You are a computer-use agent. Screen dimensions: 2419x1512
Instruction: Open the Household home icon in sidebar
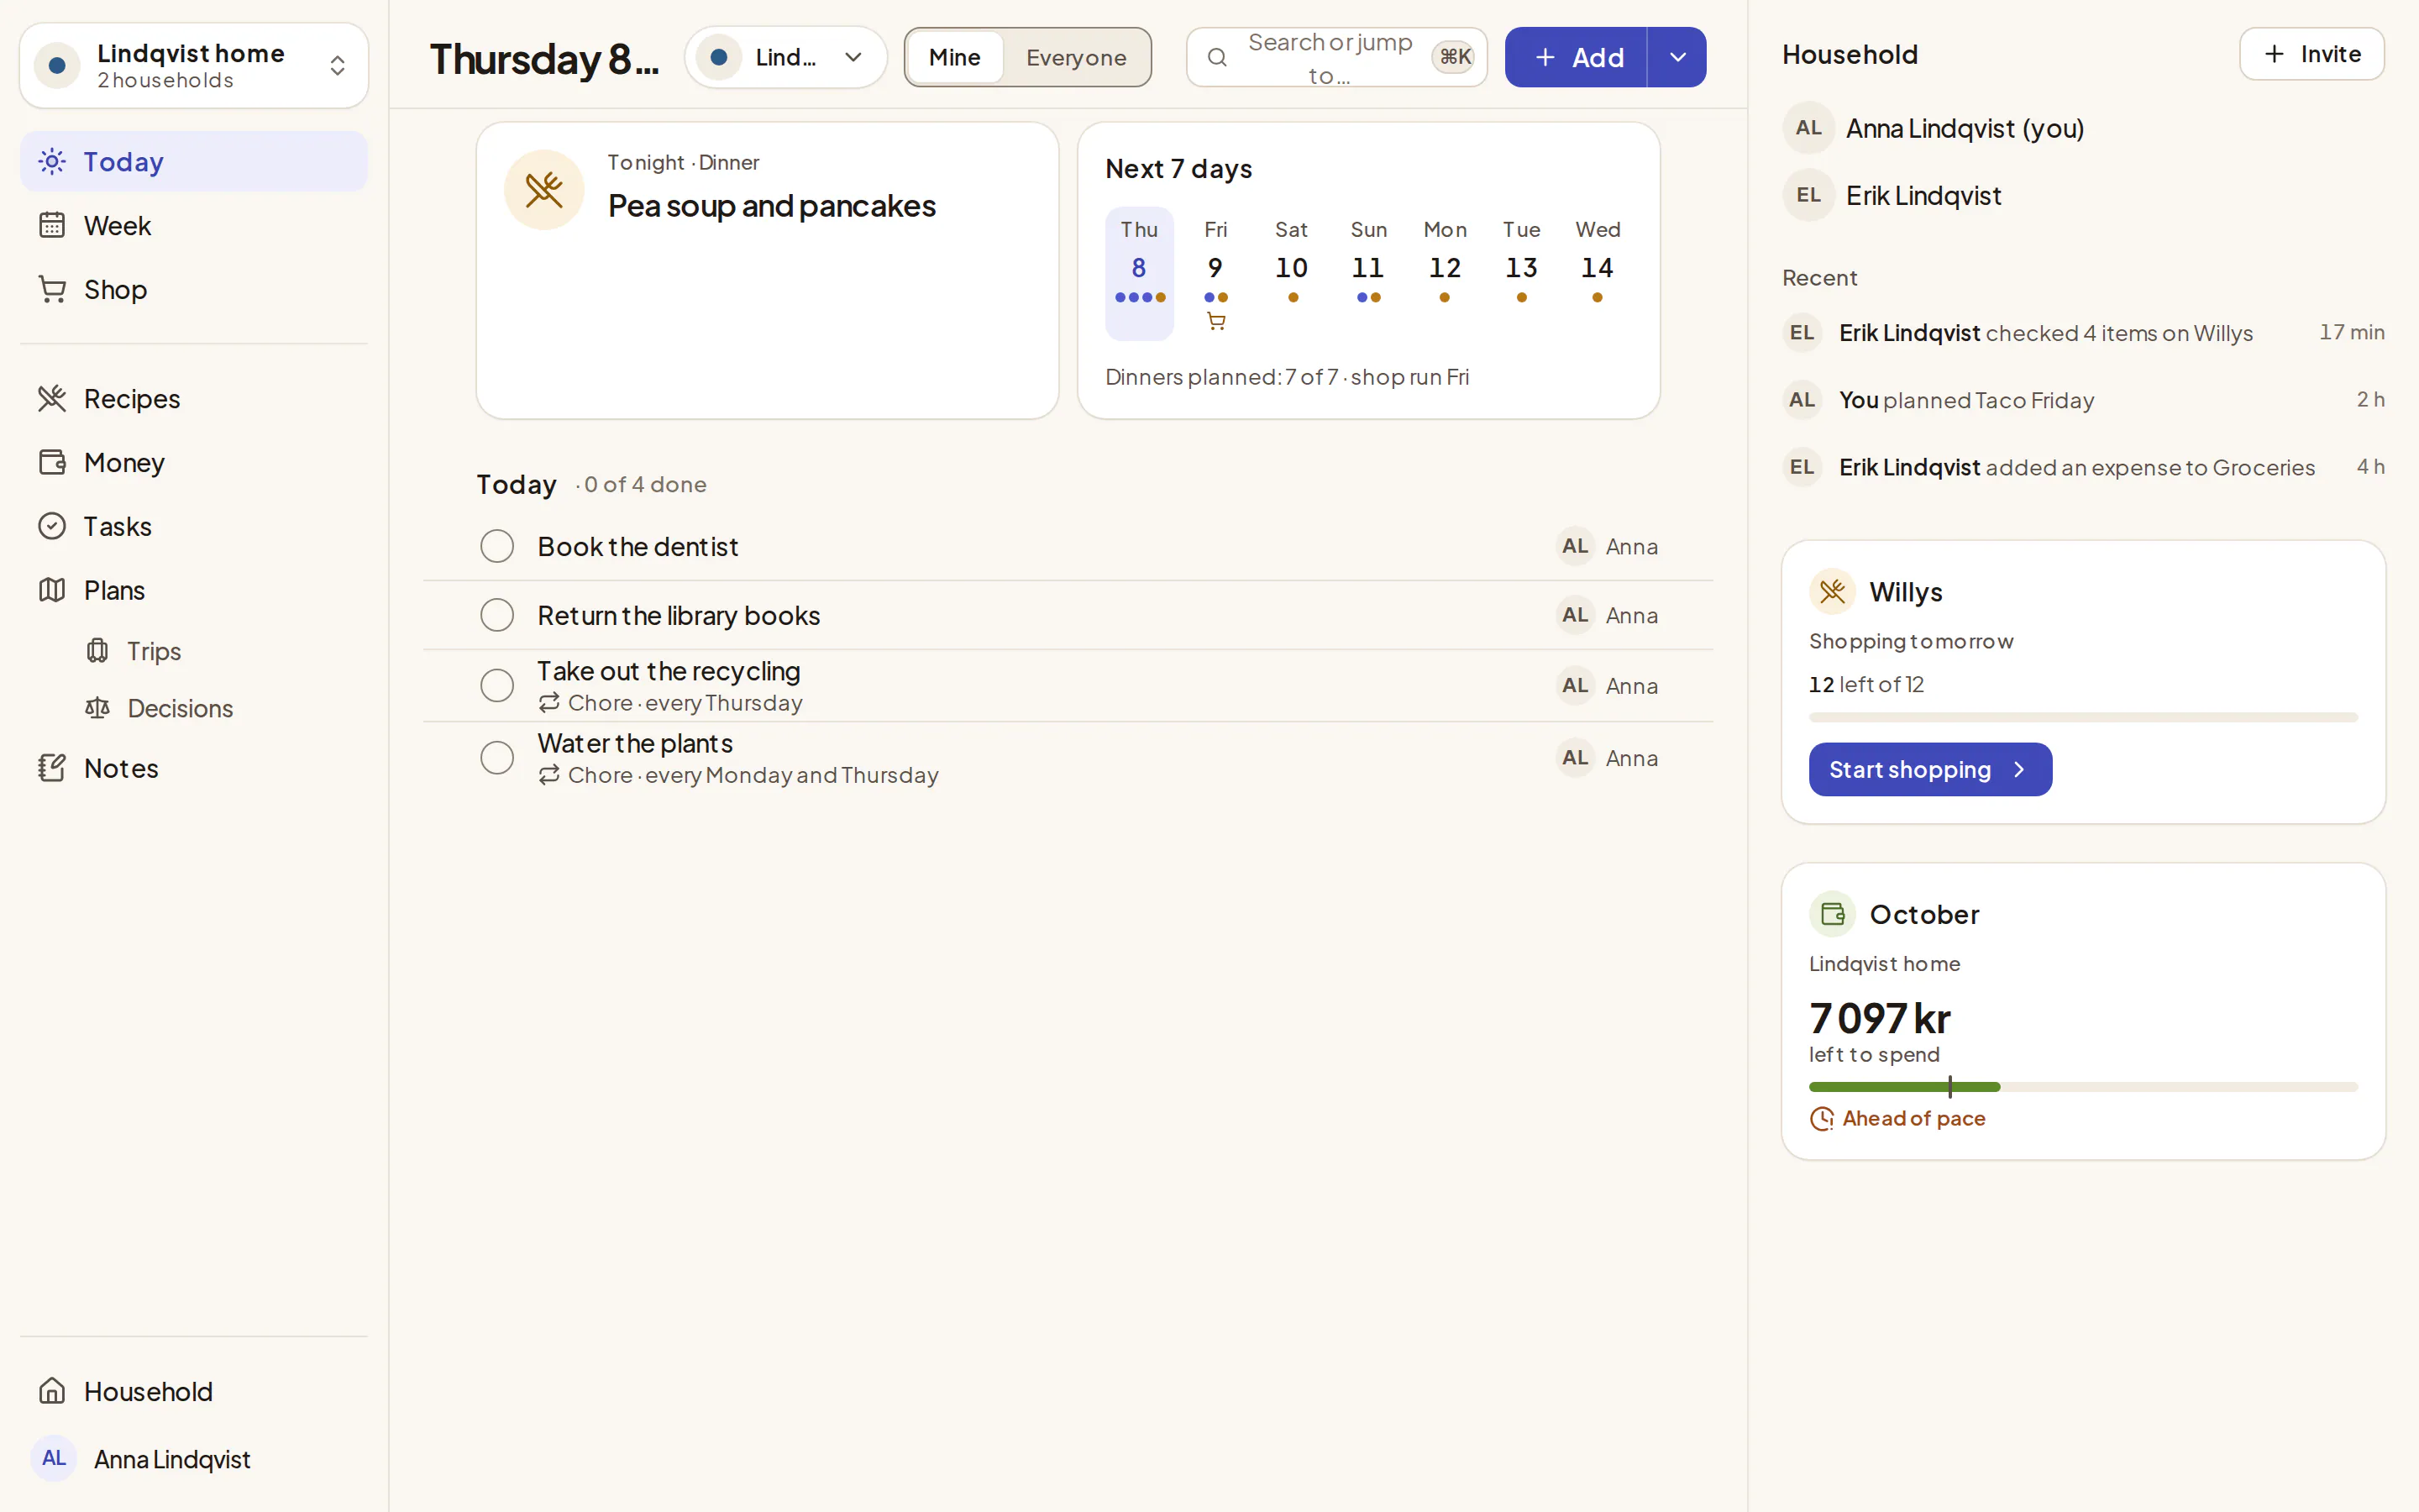click(52, 1391)
